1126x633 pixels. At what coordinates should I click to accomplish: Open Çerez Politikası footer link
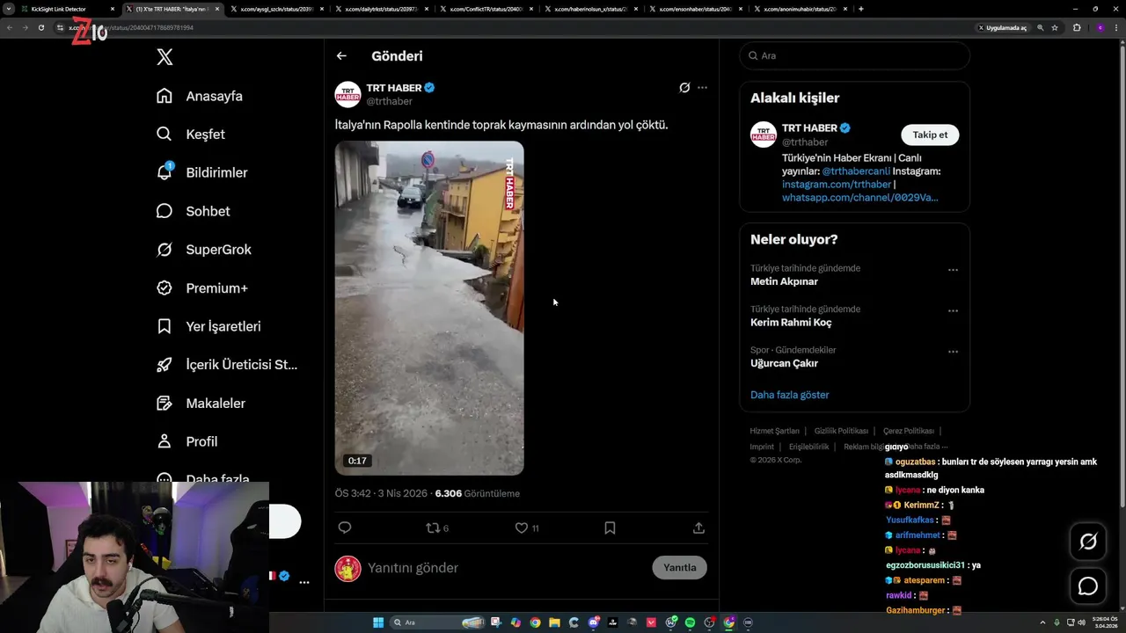[x=908, y=431]
